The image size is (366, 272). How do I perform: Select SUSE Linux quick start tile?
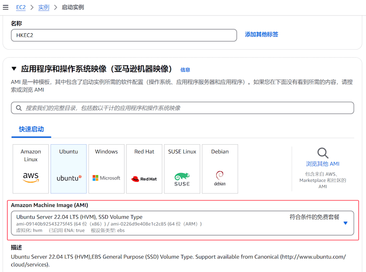click(x=182, y=169)
